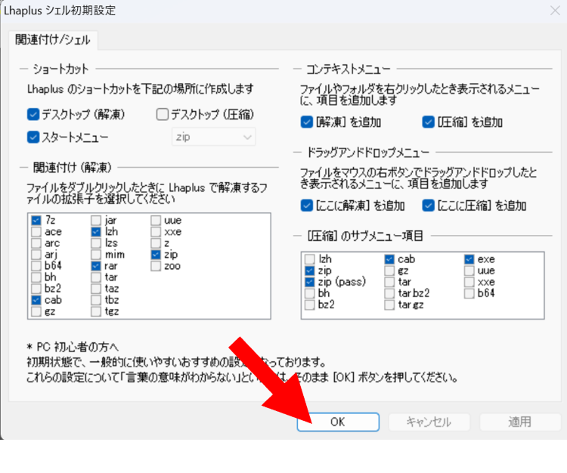Check zoo in the association list
This screenshot has height=473, width=567.
pyautogui.click(x=156, y=266)
